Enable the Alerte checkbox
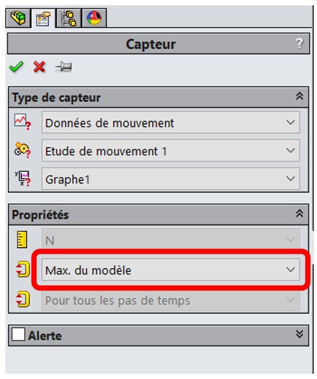The height and width of the screenshot is (379, 317). click(x=18, y=334)
